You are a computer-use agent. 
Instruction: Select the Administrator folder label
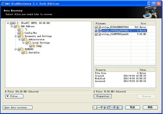click(37, 39)
